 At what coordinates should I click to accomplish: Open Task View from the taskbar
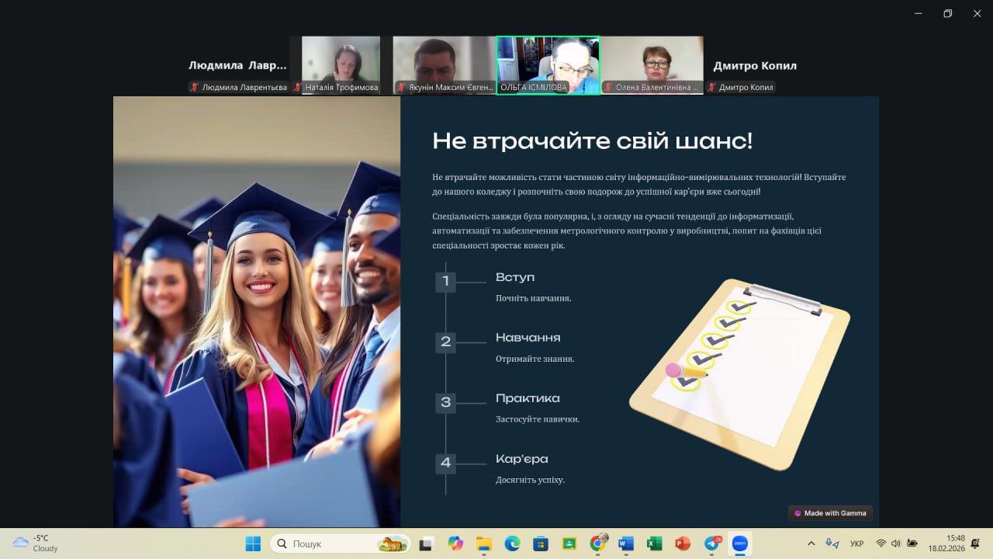tap(426, 543)
